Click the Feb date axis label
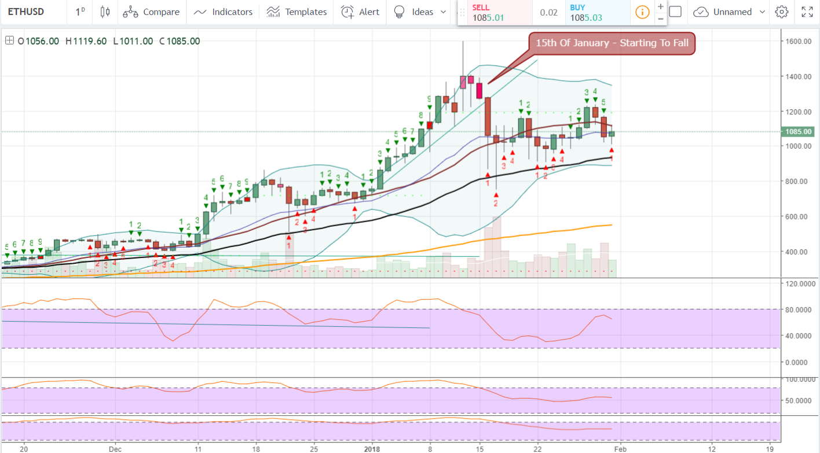820x453 pixels. coord(620,448)
